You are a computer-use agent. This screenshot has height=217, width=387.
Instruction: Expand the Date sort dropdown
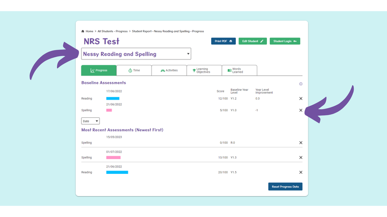(x=90, y=121)
